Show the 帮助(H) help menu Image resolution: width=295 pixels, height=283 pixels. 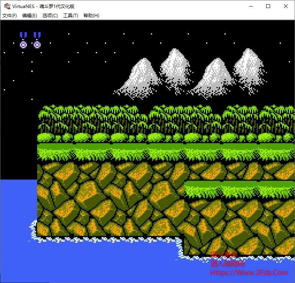point(91,16)
